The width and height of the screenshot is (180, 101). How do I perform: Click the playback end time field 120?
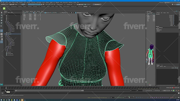point(133,91)
